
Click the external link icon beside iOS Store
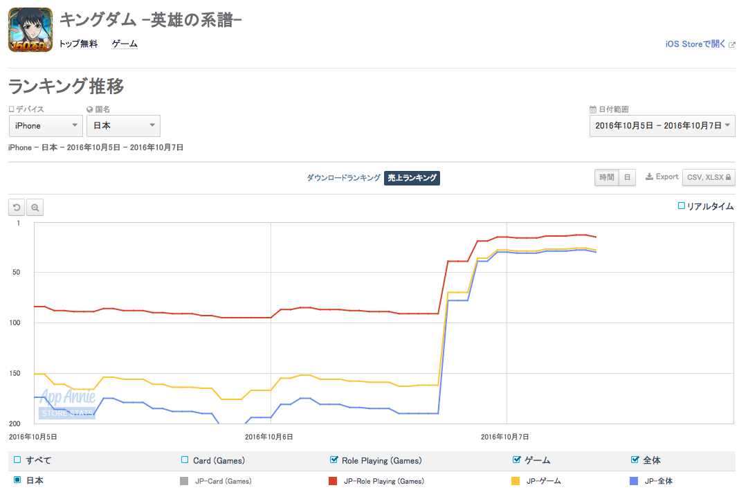click(732, 45)
